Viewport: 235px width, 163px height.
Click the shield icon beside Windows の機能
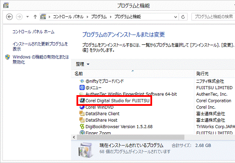[x=8, y=57]
